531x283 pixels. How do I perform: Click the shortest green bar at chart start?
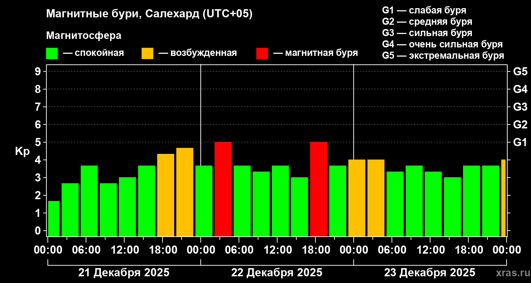[x=54, y=219]
